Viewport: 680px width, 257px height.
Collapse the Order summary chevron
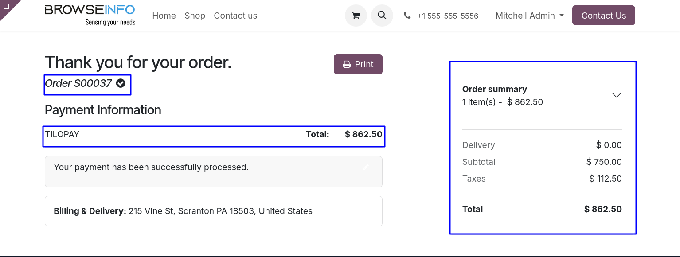coord(616,95)
